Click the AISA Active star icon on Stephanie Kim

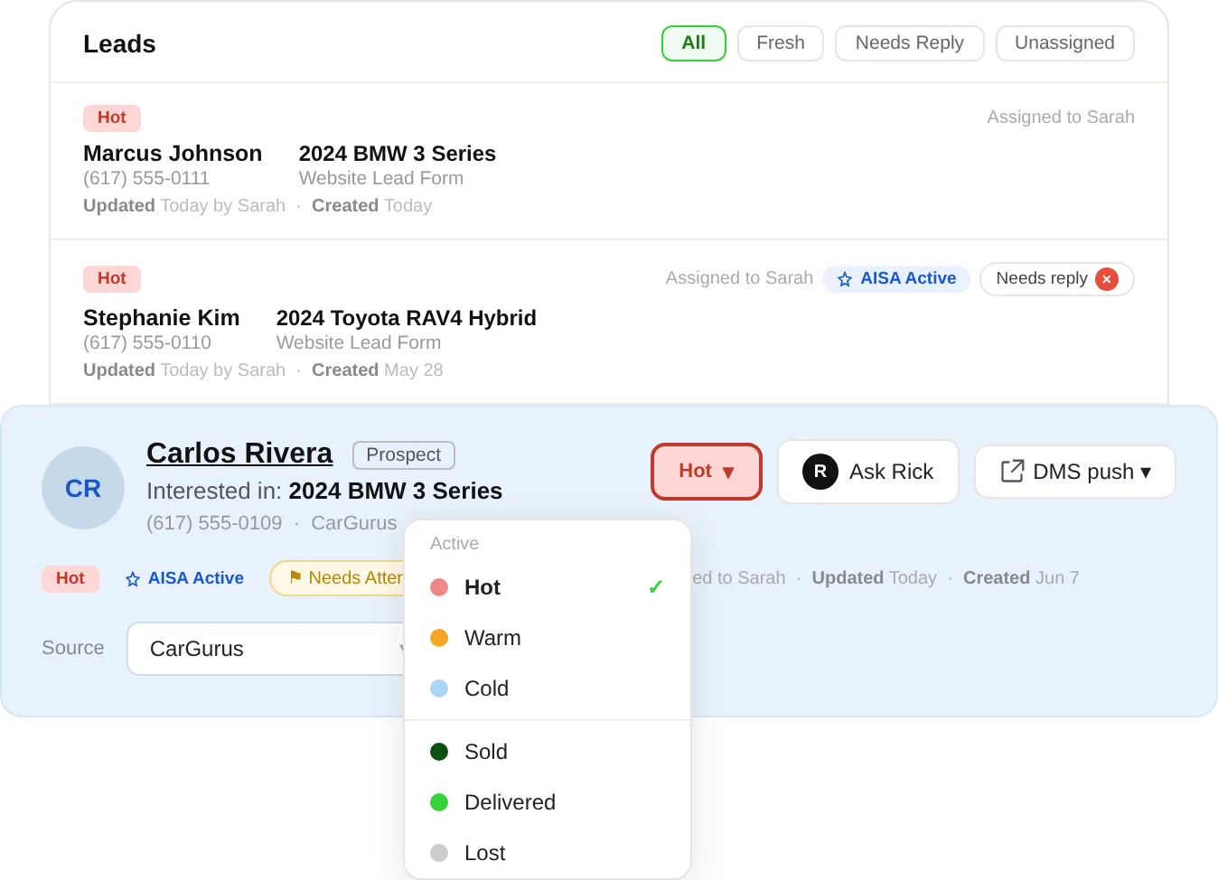coord(845,279)
